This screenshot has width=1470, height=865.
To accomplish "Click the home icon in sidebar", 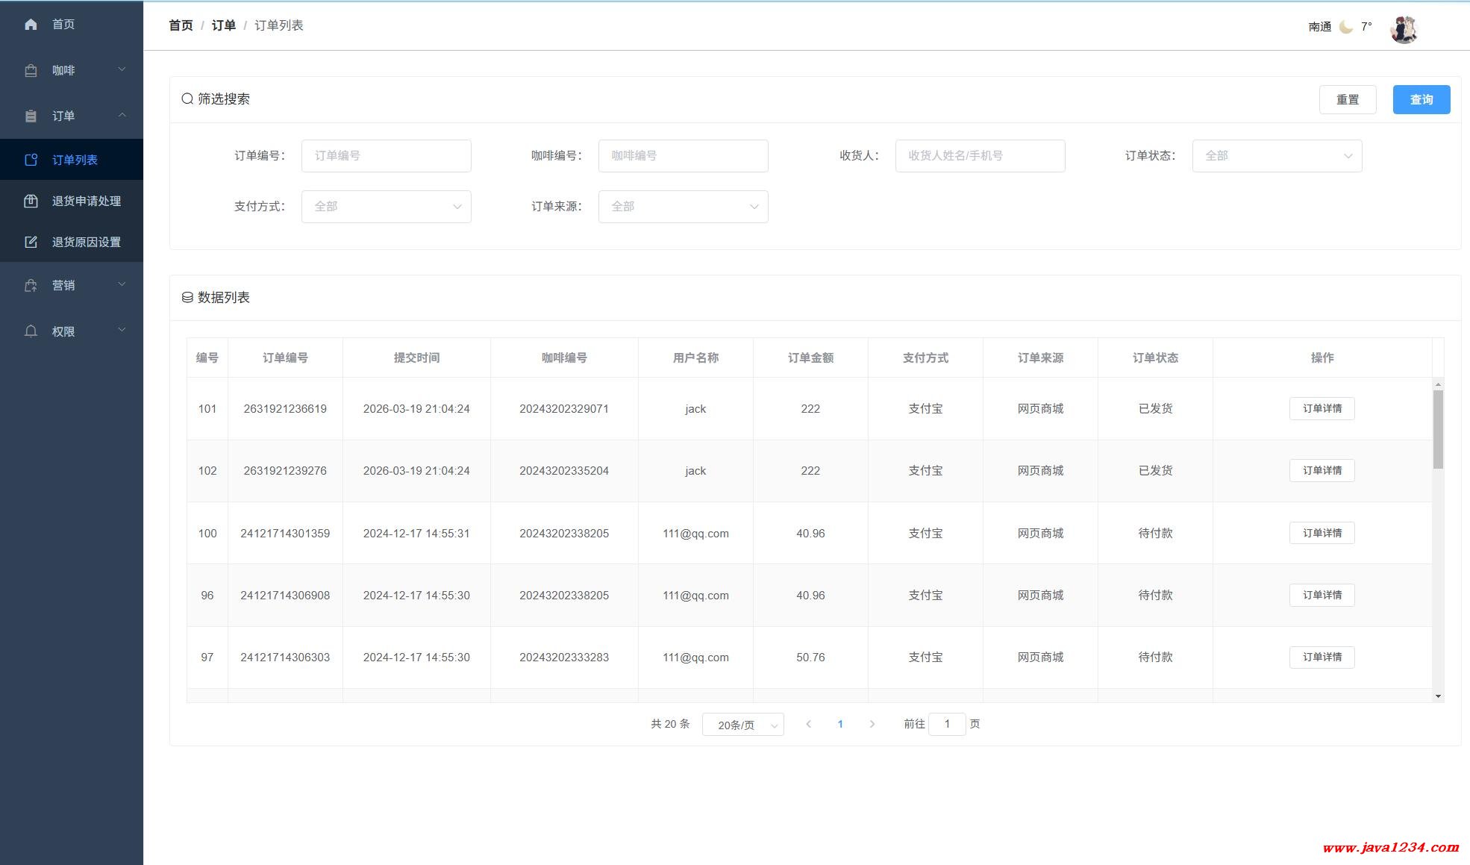I will [x=31, y=25].
